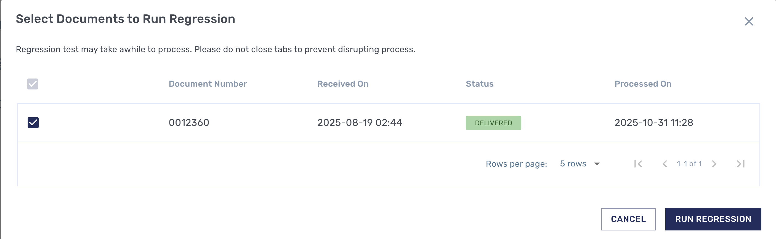The height and width of the screenshot is (239, 776).
Task: Click the Processed On column header
Action: (642, 84)
